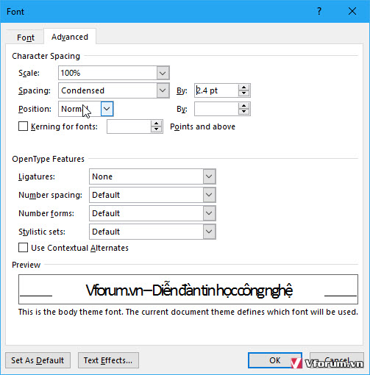Select the Advanced tab
This screenshot has width=370, height=375.
tap(70, 37)
